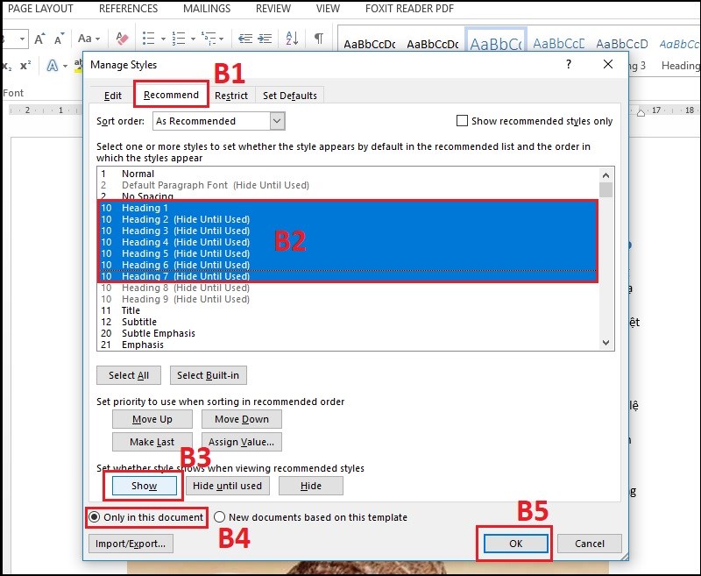
Task: Select the Subtitle style row
Action: 348,322
